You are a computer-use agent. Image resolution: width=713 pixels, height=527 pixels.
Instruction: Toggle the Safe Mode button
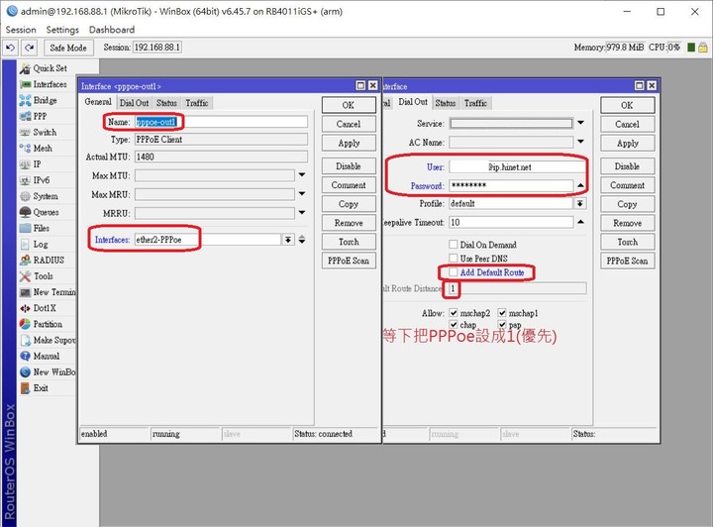coord(68,48)
